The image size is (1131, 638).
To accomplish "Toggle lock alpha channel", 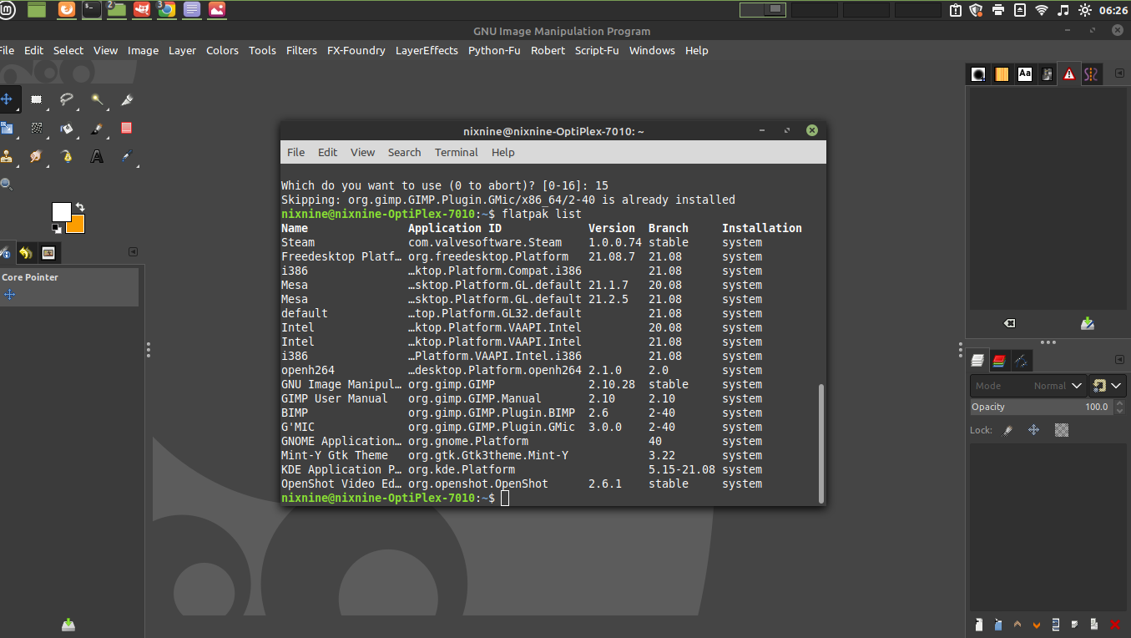I will pos(1062,430).
